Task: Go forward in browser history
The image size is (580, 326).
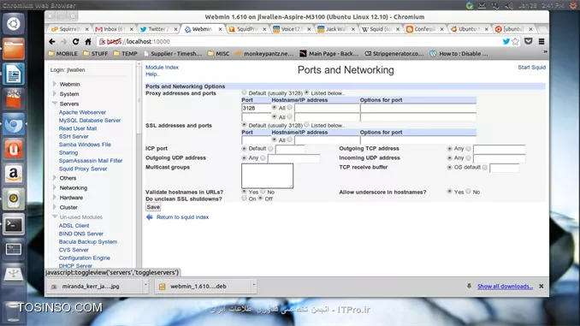Action: tap(63, 41)
